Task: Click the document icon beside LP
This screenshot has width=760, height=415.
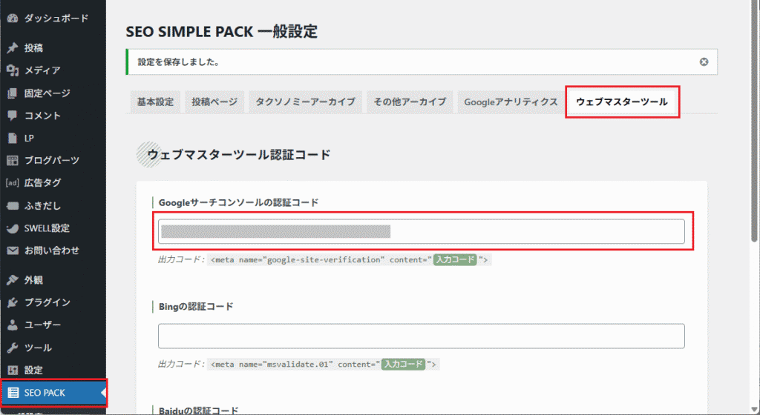Action: point(13,138)
